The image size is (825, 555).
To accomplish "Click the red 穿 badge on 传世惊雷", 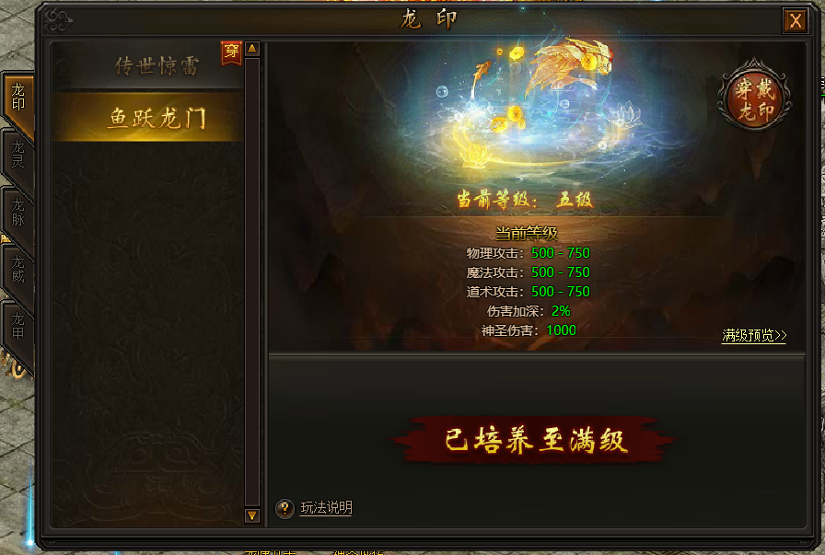I will point(231,52).
